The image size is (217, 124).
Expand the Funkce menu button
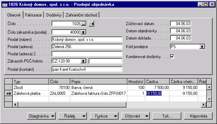coord(104,116)
